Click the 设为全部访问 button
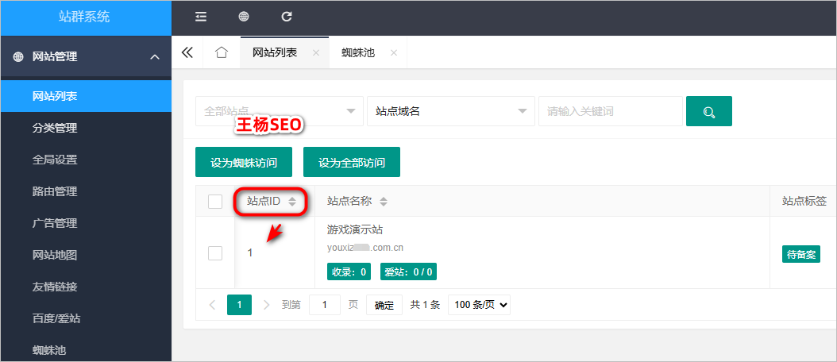 click(352, 162)
